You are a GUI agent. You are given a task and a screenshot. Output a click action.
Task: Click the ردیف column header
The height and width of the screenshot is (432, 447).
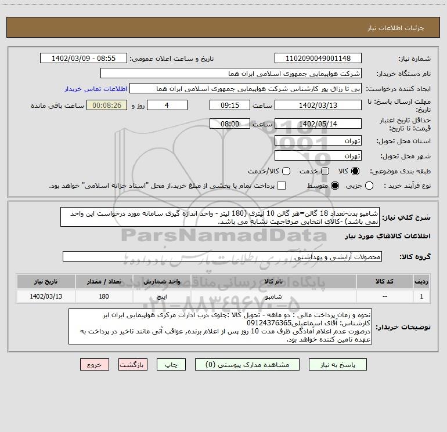421,281
